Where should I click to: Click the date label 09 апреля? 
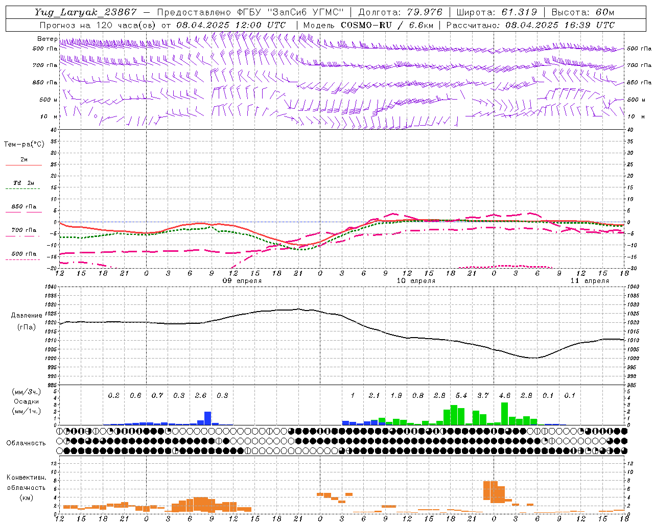(242, 281)
